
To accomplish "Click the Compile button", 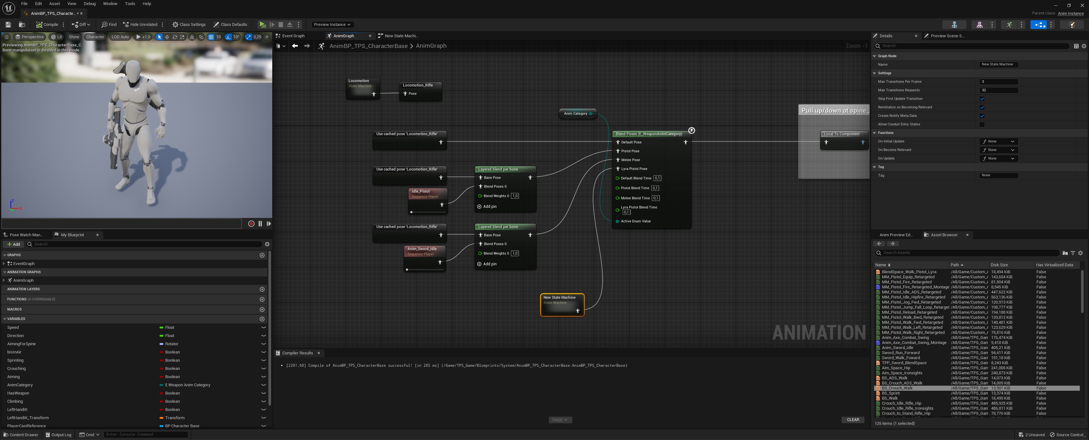I will 47,24.
